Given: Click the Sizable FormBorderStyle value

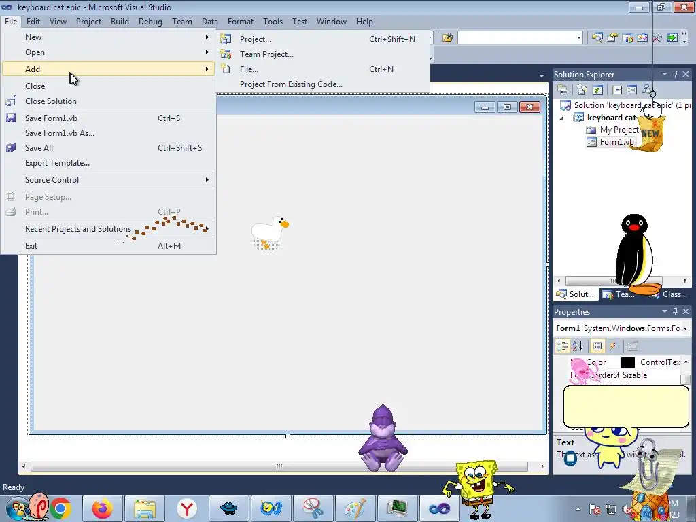Looking at the screenshot, I should point(635,375).
